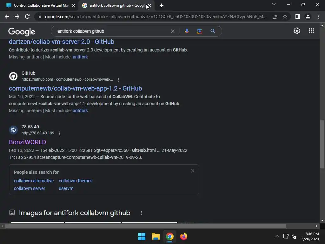
Task: Click Must include antifork under the computernewb result
Action: click(x=80, y=111)
